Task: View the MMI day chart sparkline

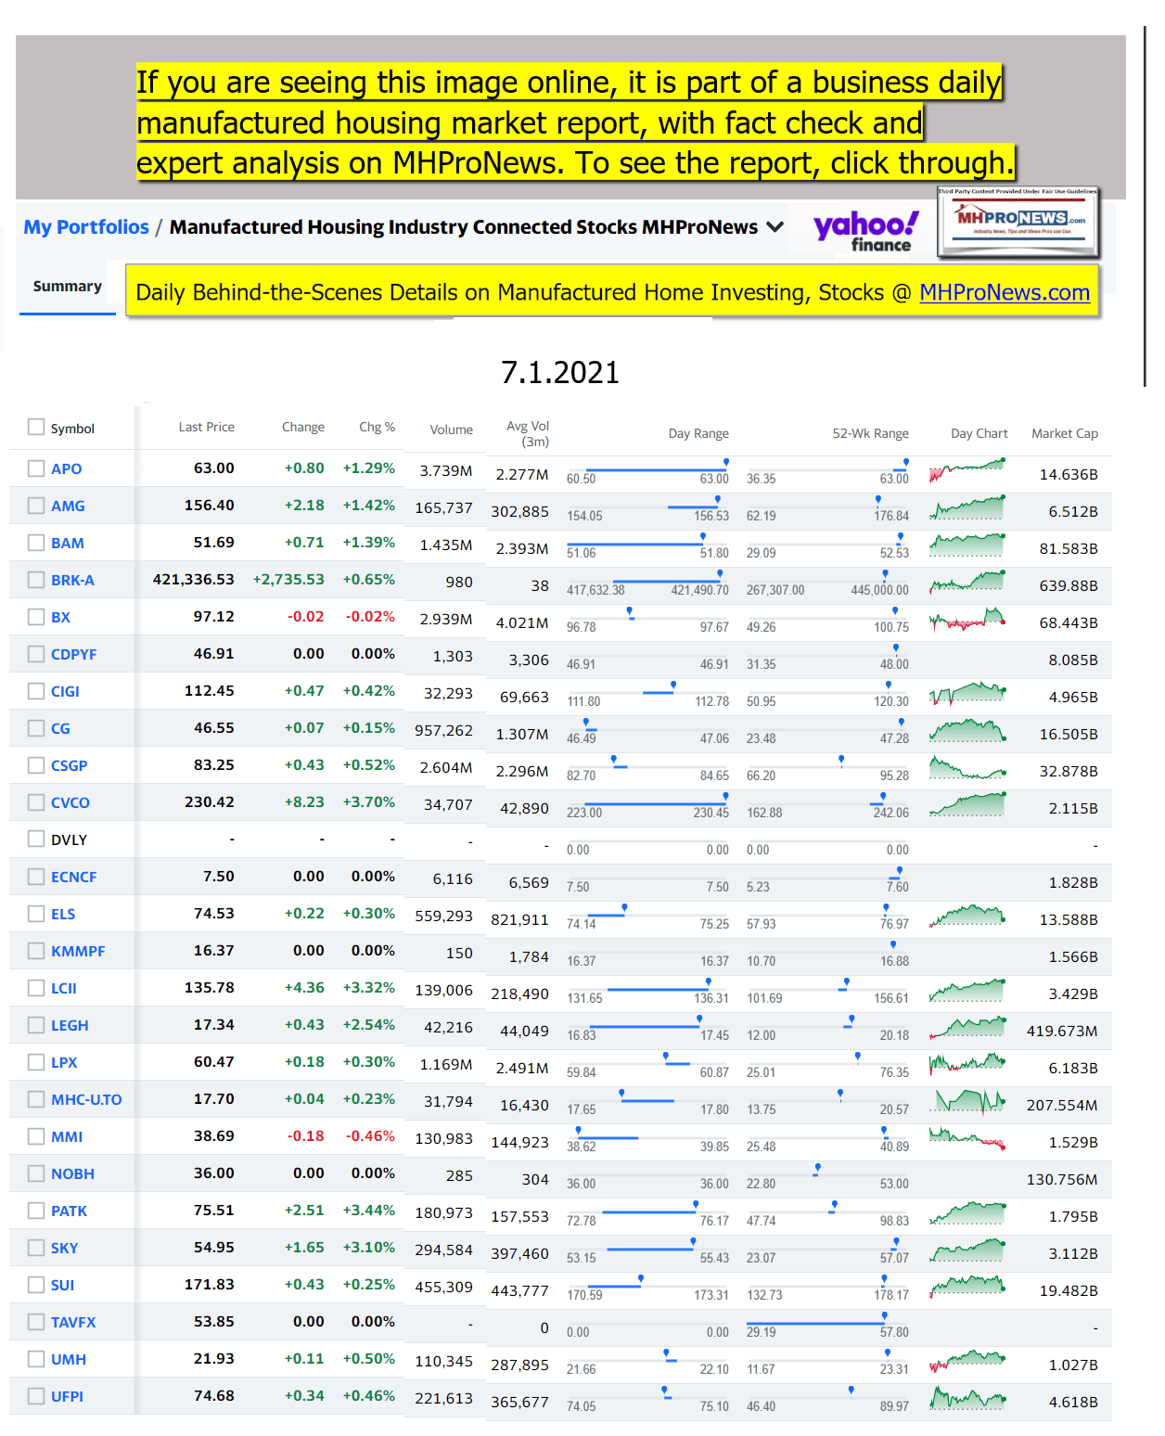Action: coord(967,1137)
